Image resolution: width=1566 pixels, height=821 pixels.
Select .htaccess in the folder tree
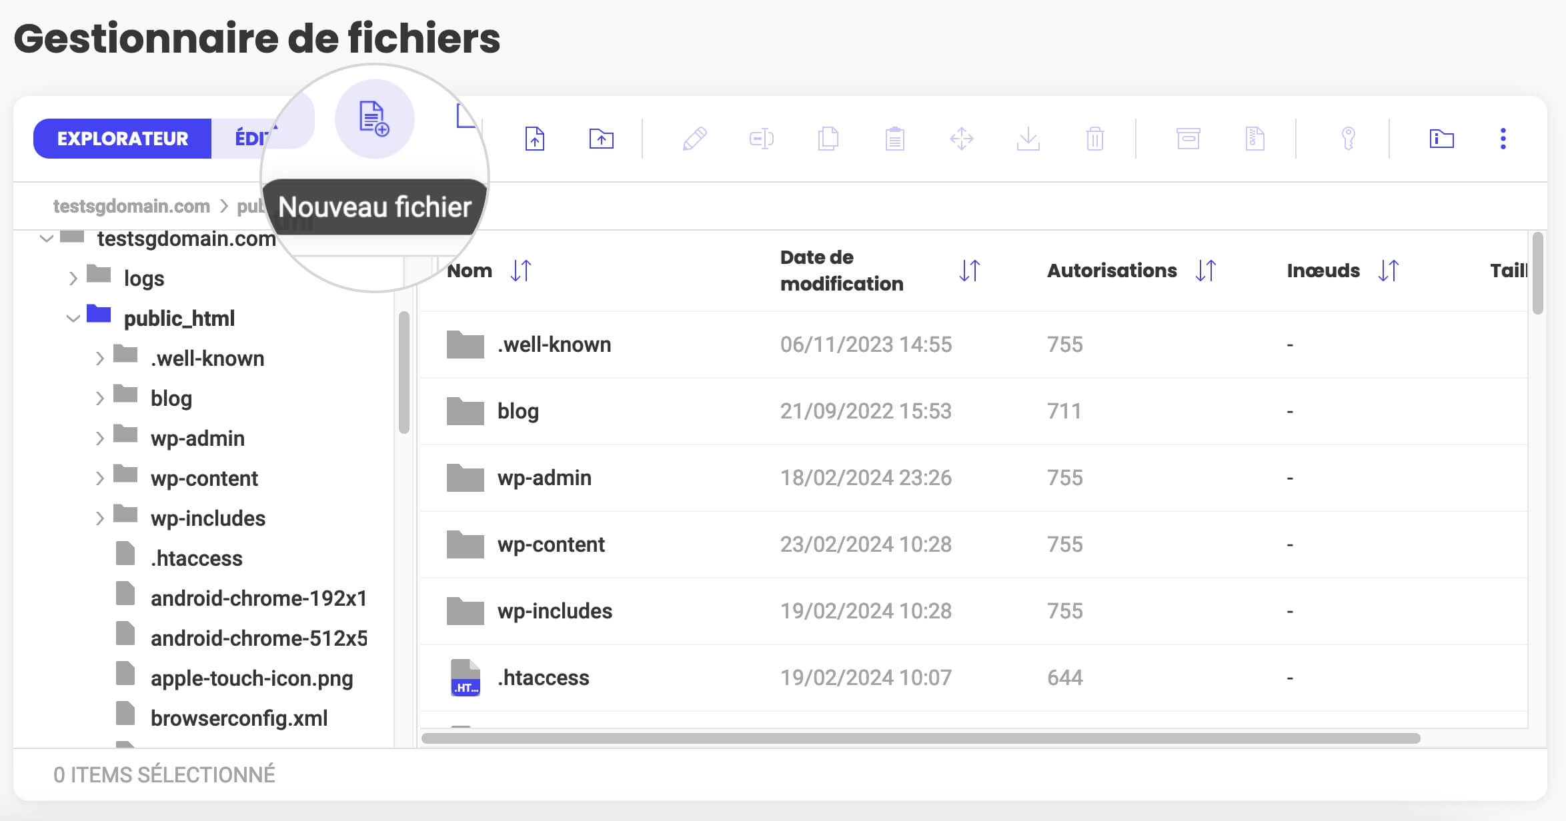(197, 558)
